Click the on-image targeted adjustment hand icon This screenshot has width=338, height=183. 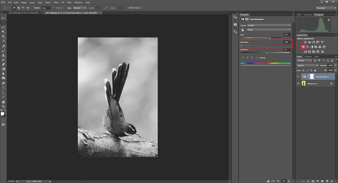(x=243, y=30)
